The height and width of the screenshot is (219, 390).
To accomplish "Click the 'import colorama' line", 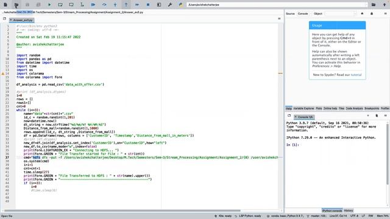I will 30,74.
